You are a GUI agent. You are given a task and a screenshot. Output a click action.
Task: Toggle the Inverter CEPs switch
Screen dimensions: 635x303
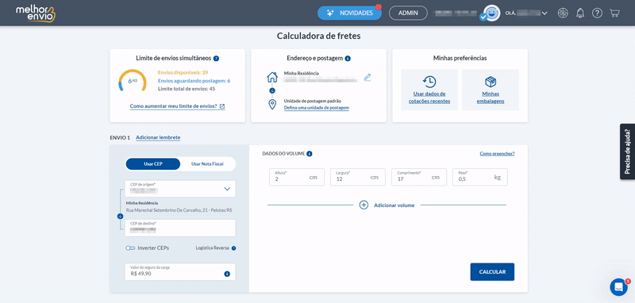point(130,248)
